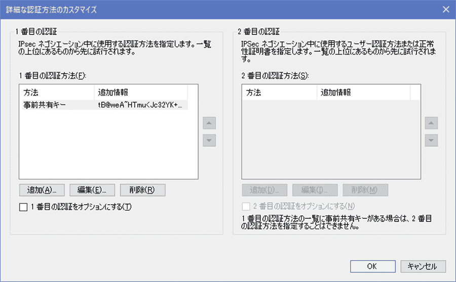Click the 編集(E)... button for first authentication

click(x=92, y=190)
